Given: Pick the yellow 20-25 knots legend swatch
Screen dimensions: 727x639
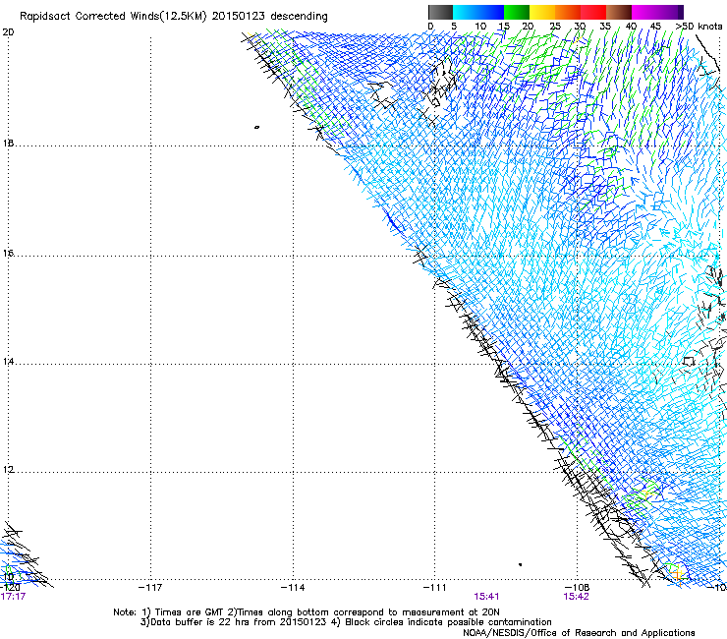Looking at the screenshot, I should (542, 12).
